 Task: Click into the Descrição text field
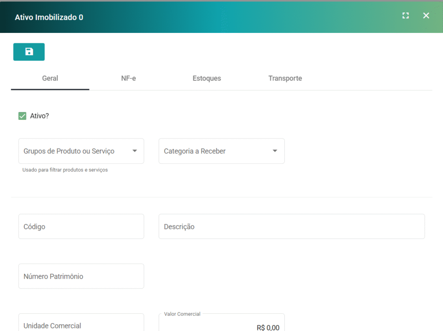pyautogui.click(x=292, y=226)
